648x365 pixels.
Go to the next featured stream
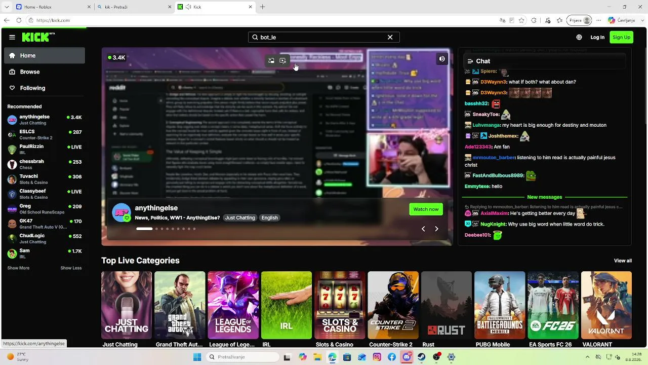click(436, 229)
